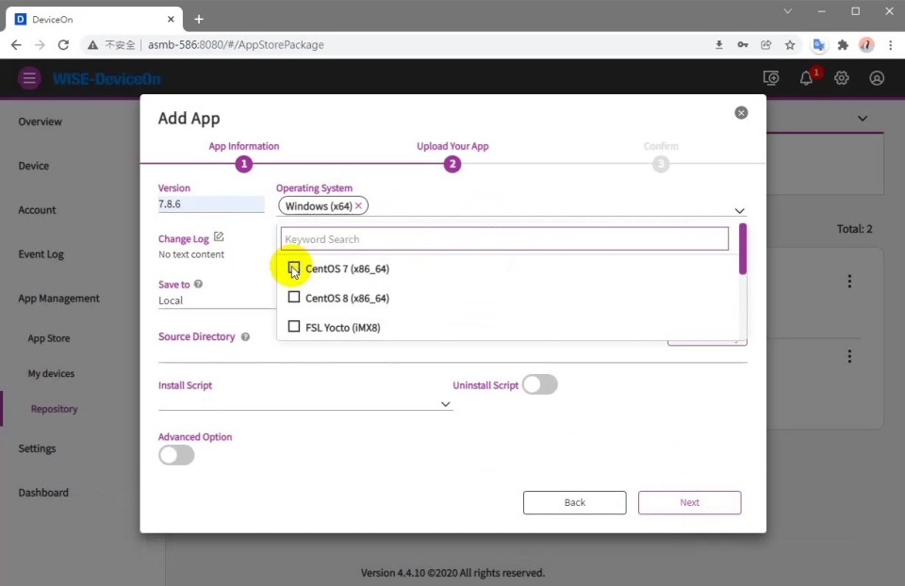905x586 pixels.
Task: Show help for Source Directory
Action: tap(245, 337)
